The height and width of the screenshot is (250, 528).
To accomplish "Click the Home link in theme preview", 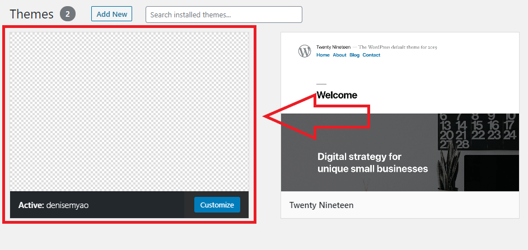I will pos(323,55).
